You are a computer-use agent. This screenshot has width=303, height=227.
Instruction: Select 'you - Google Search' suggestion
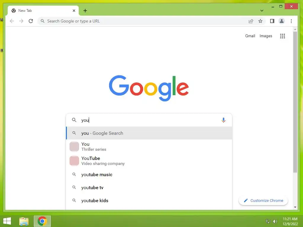point(149,133)
